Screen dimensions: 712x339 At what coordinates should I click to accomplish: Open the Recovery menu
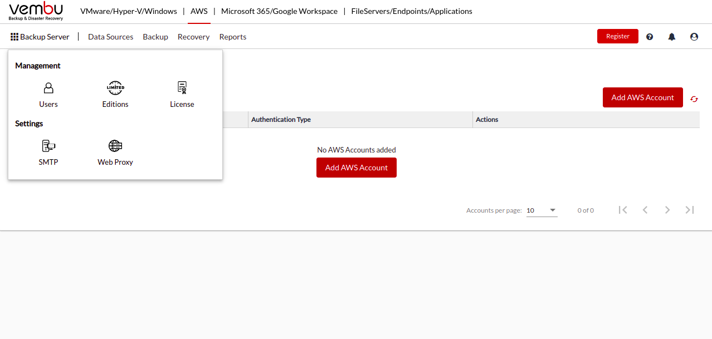click(x=194, y=37)
